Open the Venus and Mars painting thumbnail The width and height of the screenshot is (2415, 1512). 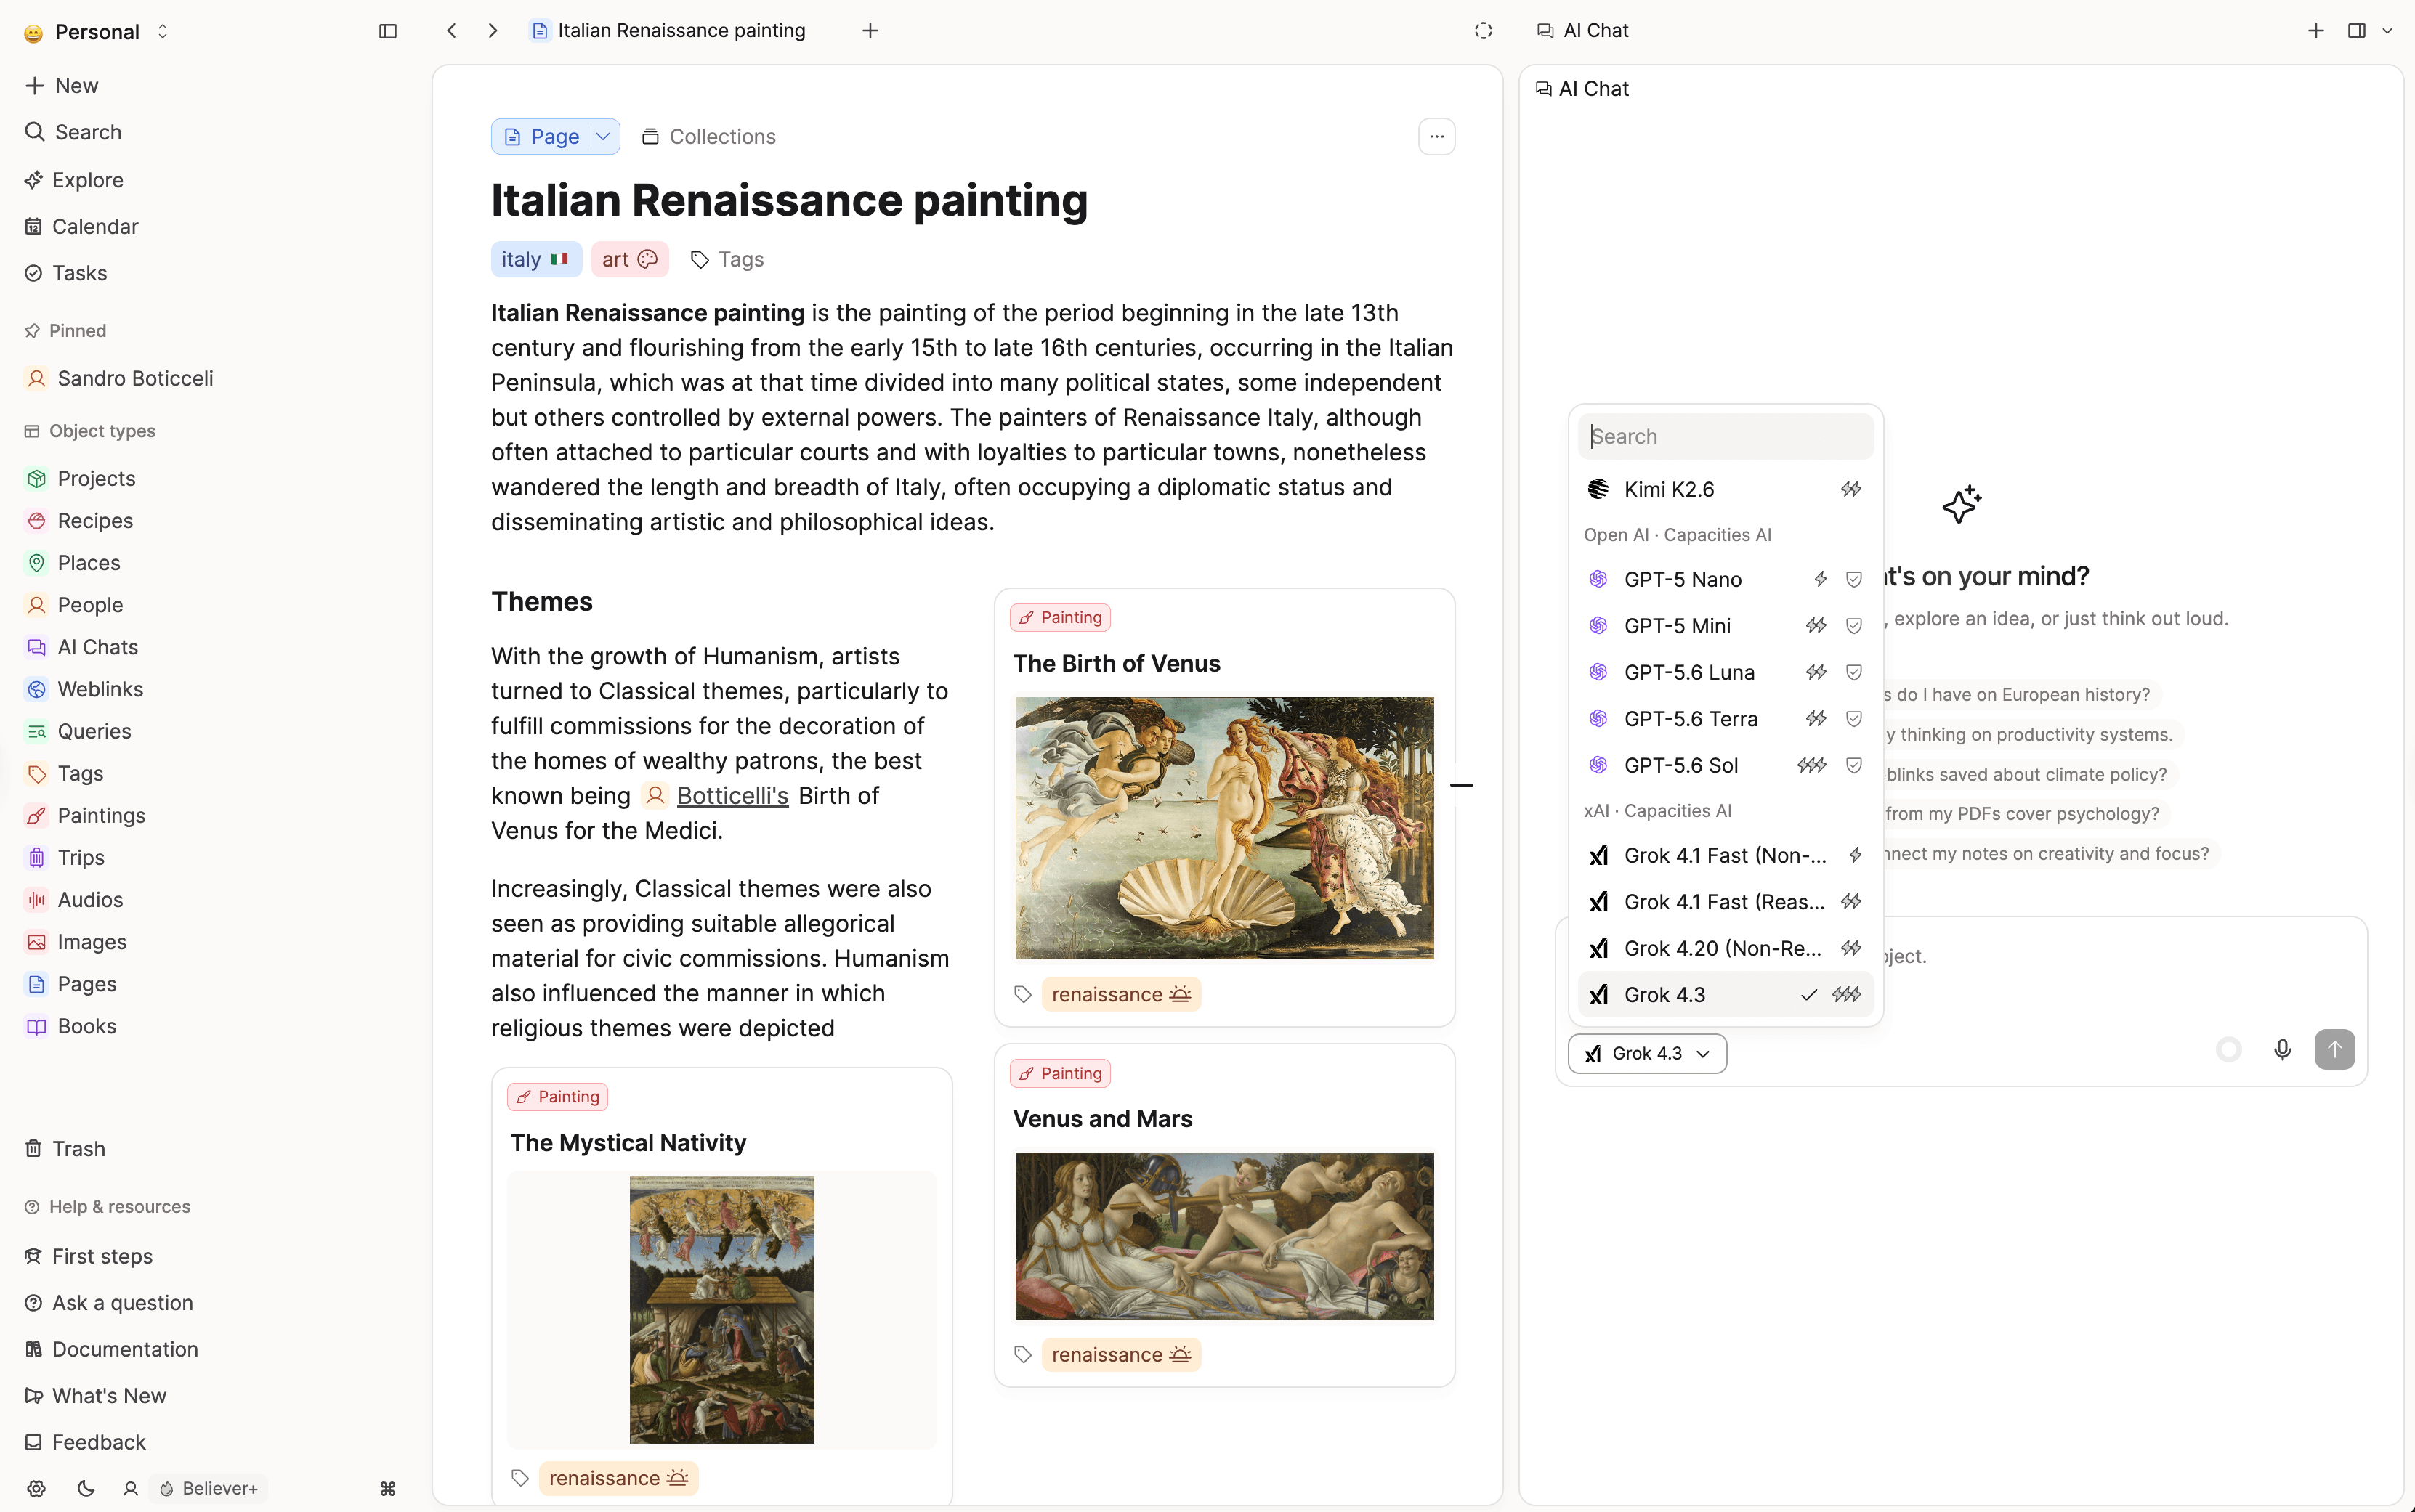coord(1223,1236)
